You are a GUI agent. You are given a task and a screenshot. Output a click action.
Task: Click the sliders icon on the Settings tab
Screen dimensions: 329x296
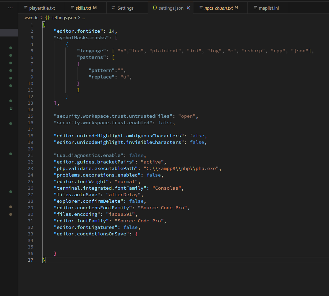pos(113,8)
